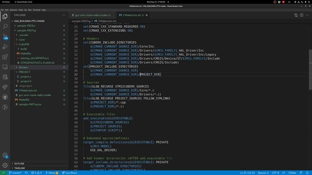
Task: Close the CMakeLists.txt tab
Action: 147,15
